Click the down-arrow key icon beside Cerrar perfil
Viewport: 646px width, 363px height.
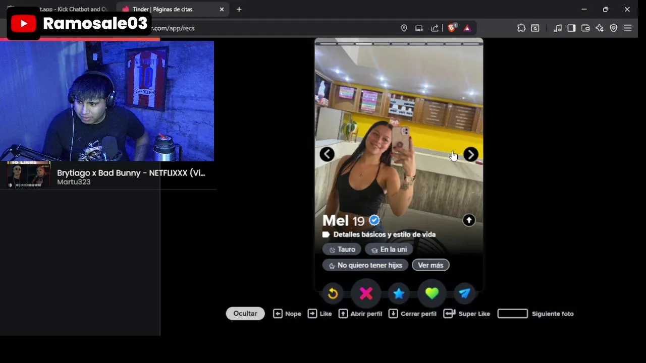pyautogui.click(x=393, y=314)
